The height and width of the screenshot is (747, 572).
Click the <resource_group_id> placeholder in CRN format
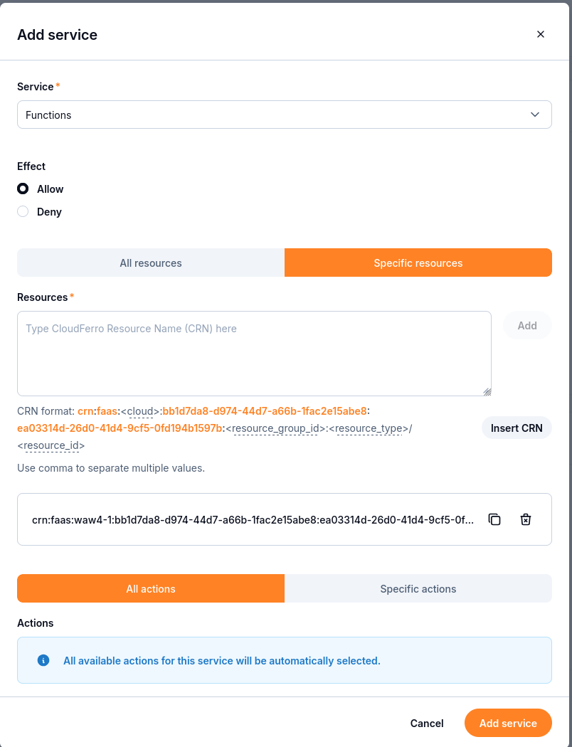275,428
